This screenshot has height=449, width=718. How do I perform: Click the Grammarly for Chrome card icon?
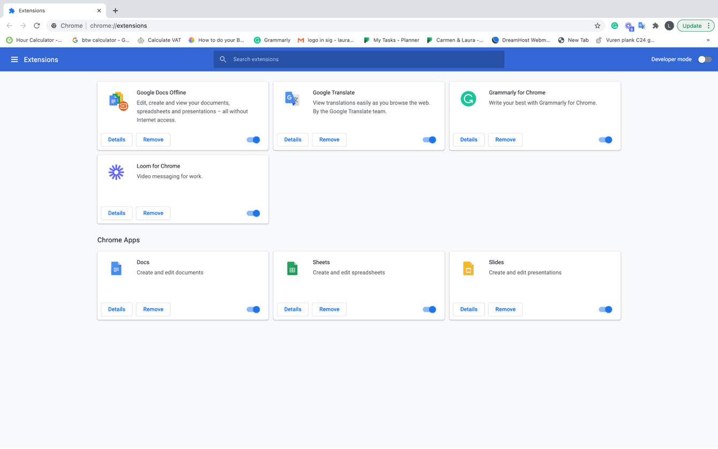(x=468, y=99)
